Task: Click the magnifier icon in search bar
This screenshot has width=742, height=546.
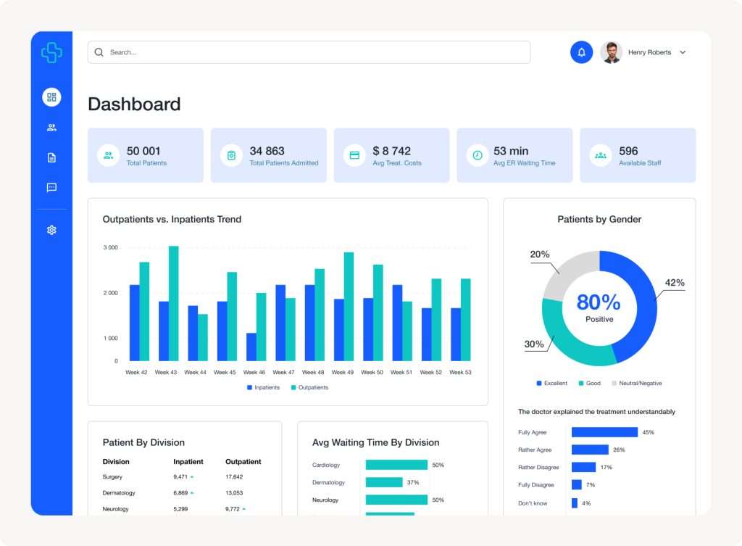Action: pyautogui.click(x=99, y=52)
